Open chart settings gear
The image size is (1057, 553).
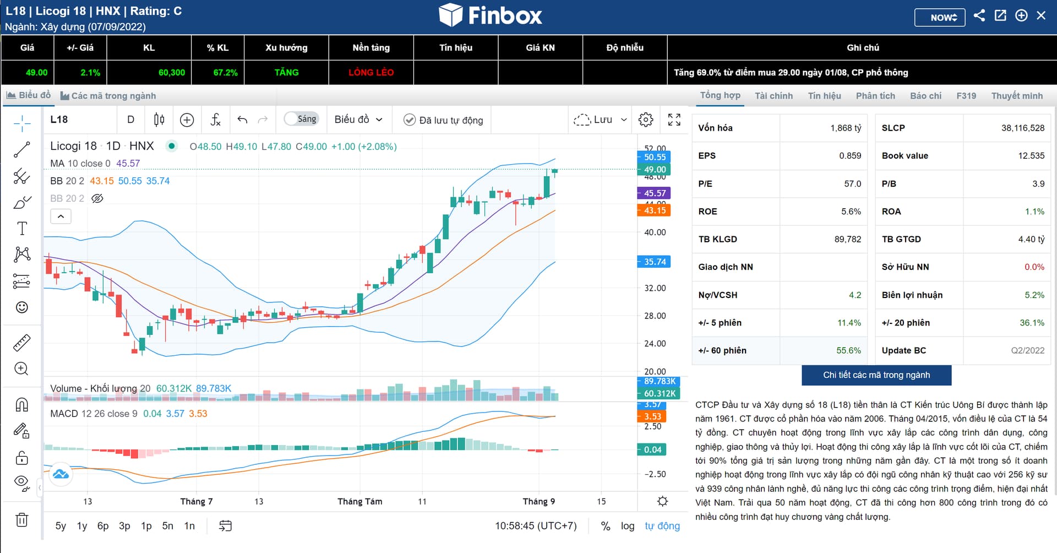646,120
